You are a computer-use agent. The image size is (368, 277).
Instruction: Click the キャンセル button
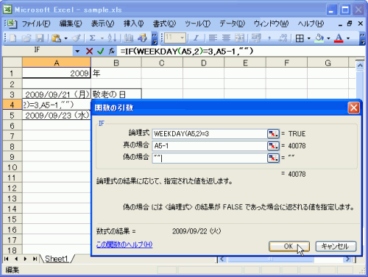point(336,246)
